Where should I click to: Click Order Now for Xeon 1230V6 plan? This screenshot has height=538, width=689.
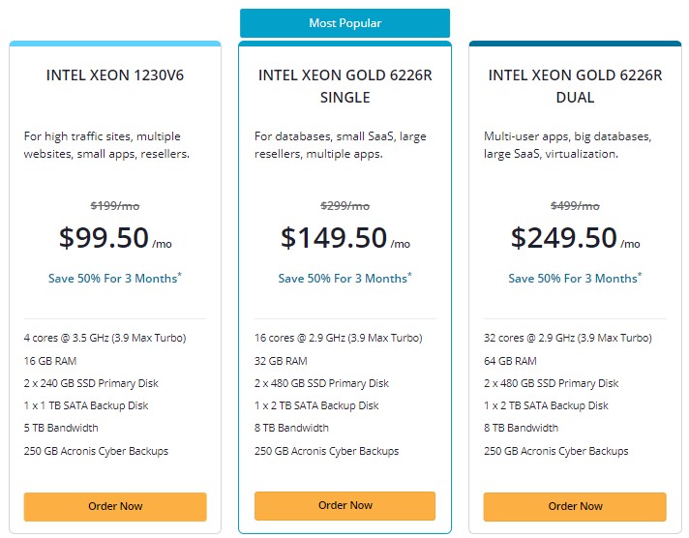click(x=115, y=506)
